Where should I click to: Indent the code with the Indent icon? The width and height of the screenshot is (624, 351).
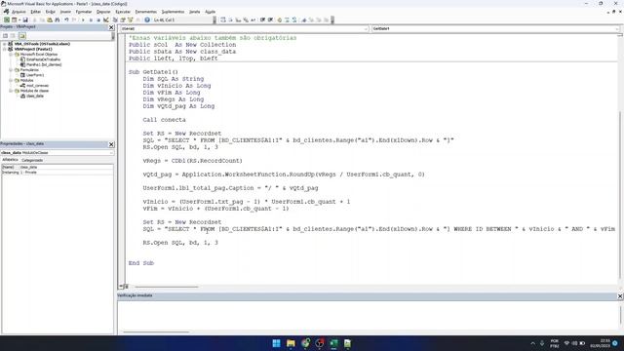tap(262, 19)
